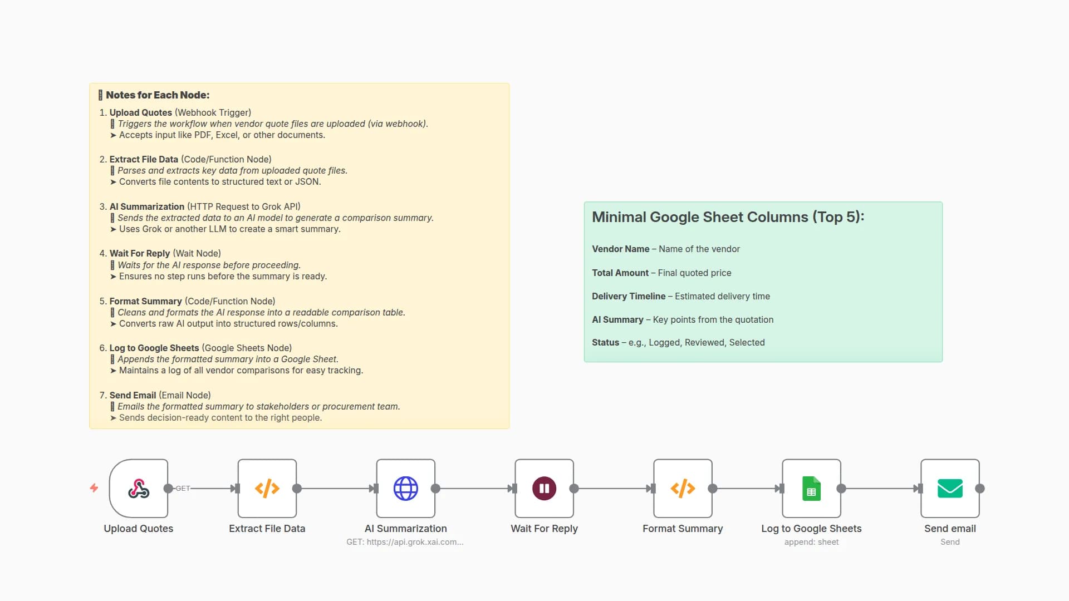The image size is (1069, 601).
Task: Open the AI Summarization globe node
Action: 405,488
